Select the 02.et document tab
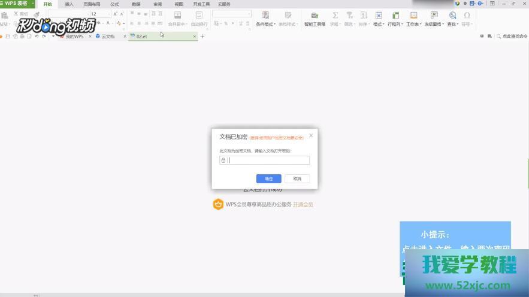 tap(142, 37)
